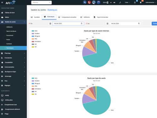
Task: Click the user-plus icon for Enregistrement adhérent
Action: [2, 109]
